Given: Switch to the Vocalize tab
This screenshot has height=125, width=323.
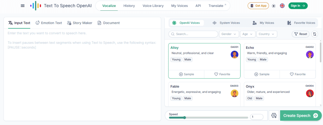Looking at the screenshot, I should click(109, 6).
